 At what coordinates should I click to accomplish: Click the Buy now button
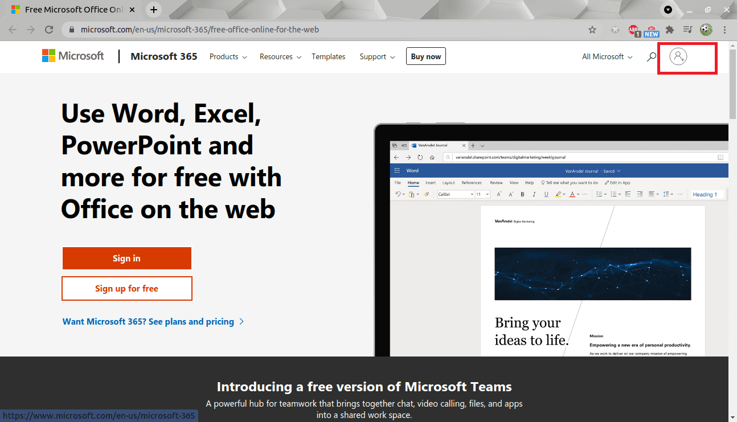coord(426,56)
